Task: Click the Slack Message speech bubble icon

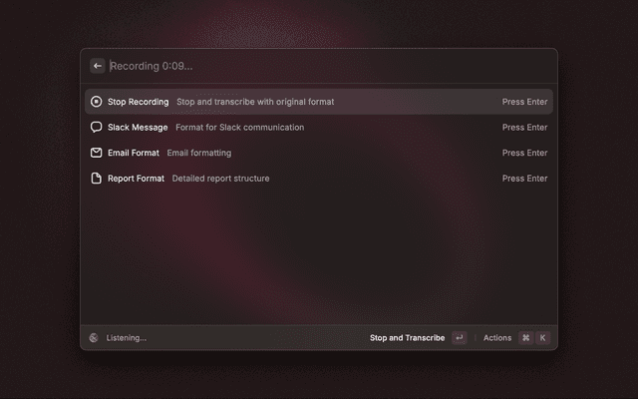Action: pos(97,128)
